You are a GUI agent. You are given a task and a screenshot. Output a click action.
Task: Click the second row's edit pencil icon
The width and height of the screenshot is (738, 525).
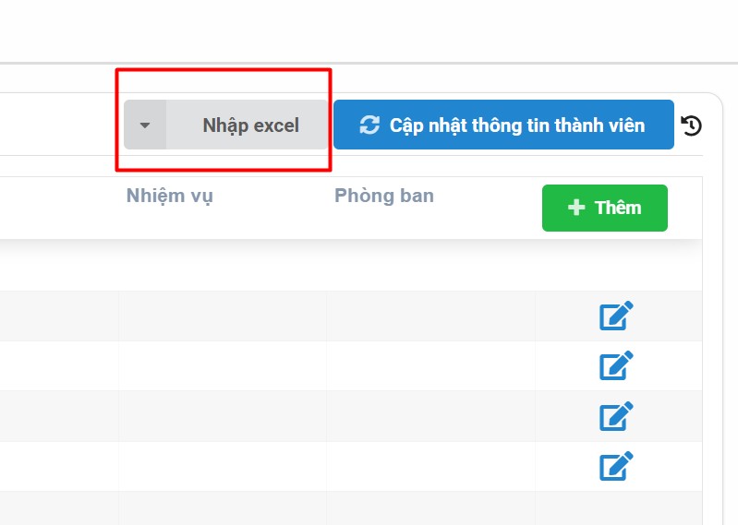[616, 366]
